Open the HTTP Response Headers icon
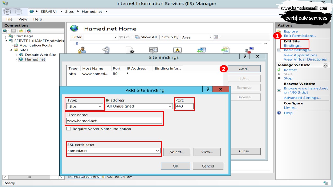Image resolution: width=333 pixels, height=187 pixels. [x=225, y=50]
